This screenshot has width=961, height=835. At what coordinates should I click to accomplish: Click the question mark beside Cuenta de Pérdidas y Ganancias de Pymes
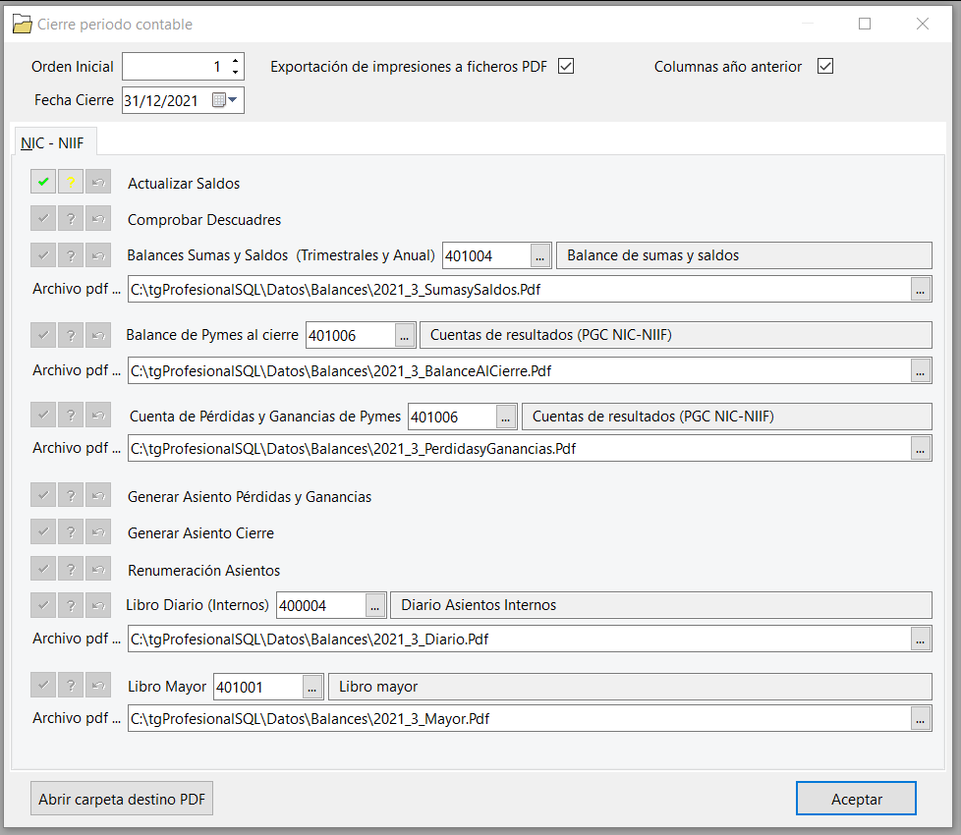(x=71, y=416)
